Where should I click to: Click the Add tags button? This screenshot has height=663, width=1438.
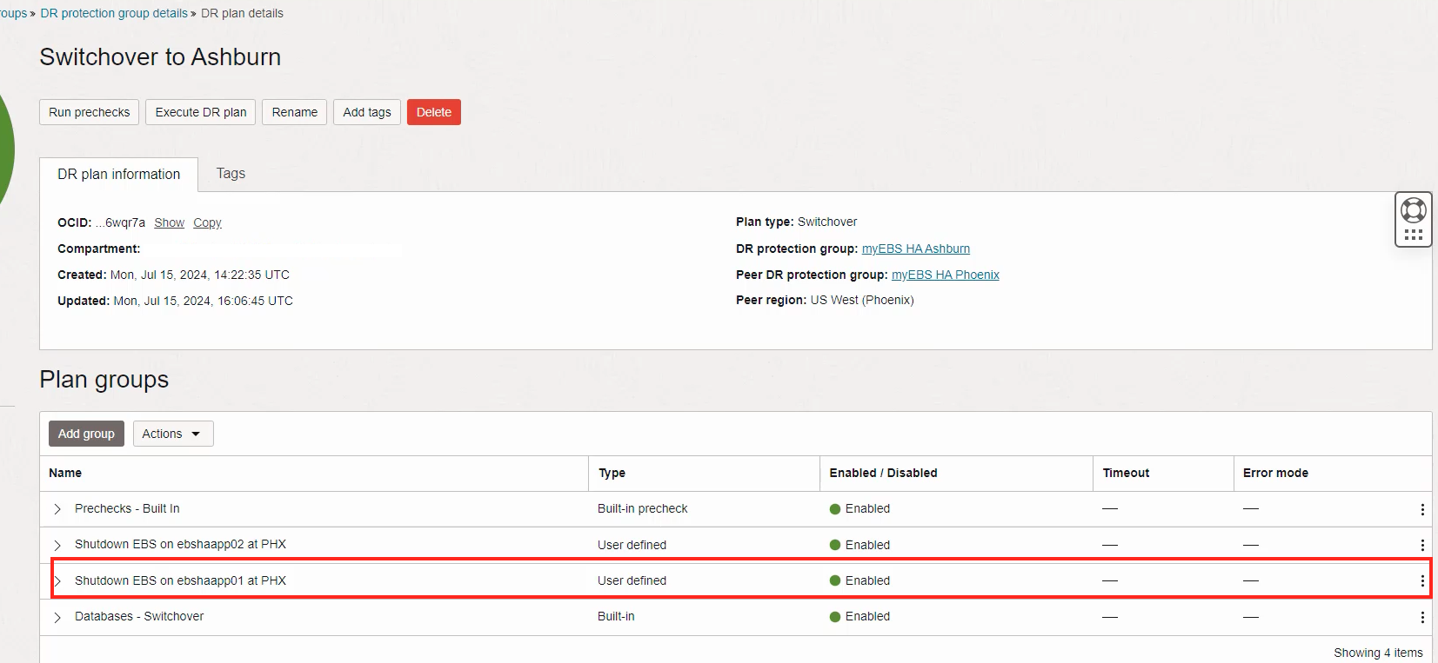tap(367, 112)
